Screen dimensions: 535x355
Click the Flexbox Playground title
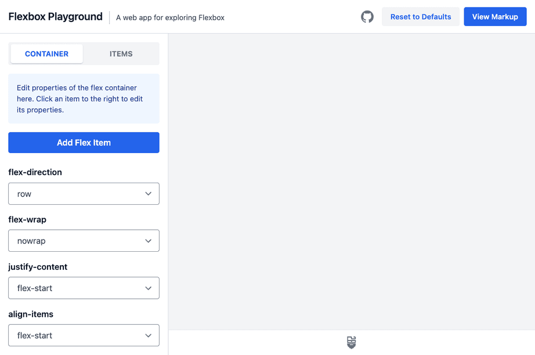[x=55, y=16]
